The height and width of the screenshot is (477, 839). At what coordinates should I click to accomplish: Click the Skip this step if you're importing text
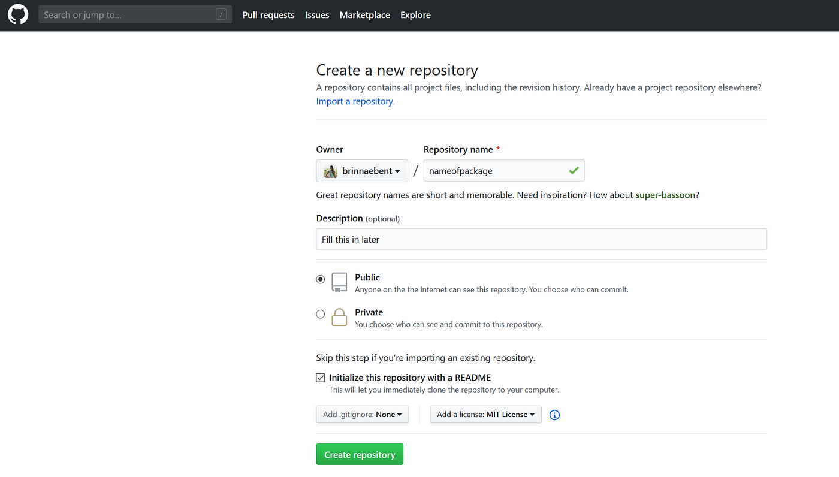(425, 358)
